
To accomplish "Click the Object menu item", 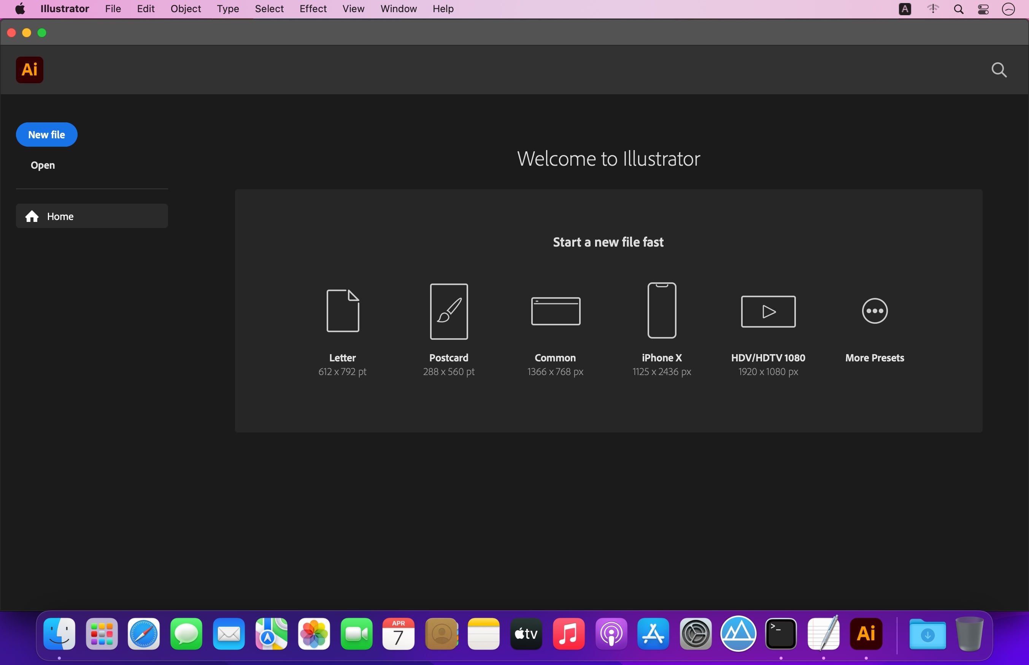I will tap(184, 8).
